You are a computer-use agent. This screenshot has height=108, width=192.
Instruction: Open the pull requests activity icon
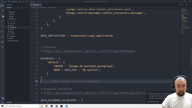click(x=2, y=37)
